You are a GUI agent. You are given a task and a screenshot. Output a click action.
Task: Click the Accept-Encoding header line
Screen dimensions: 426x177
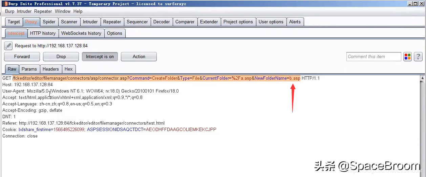pyautogui.click(x=33, y=110)
